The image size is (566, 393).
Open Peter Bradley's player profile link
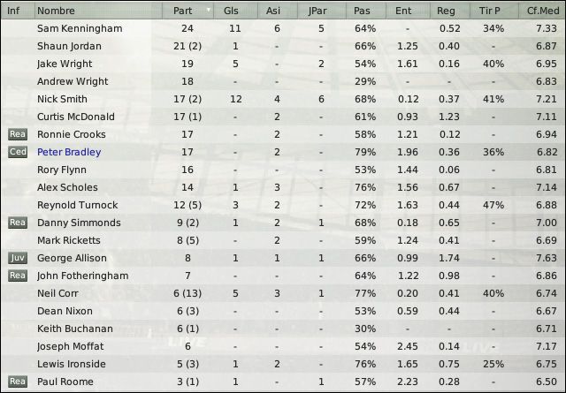[x=69, y=152]
